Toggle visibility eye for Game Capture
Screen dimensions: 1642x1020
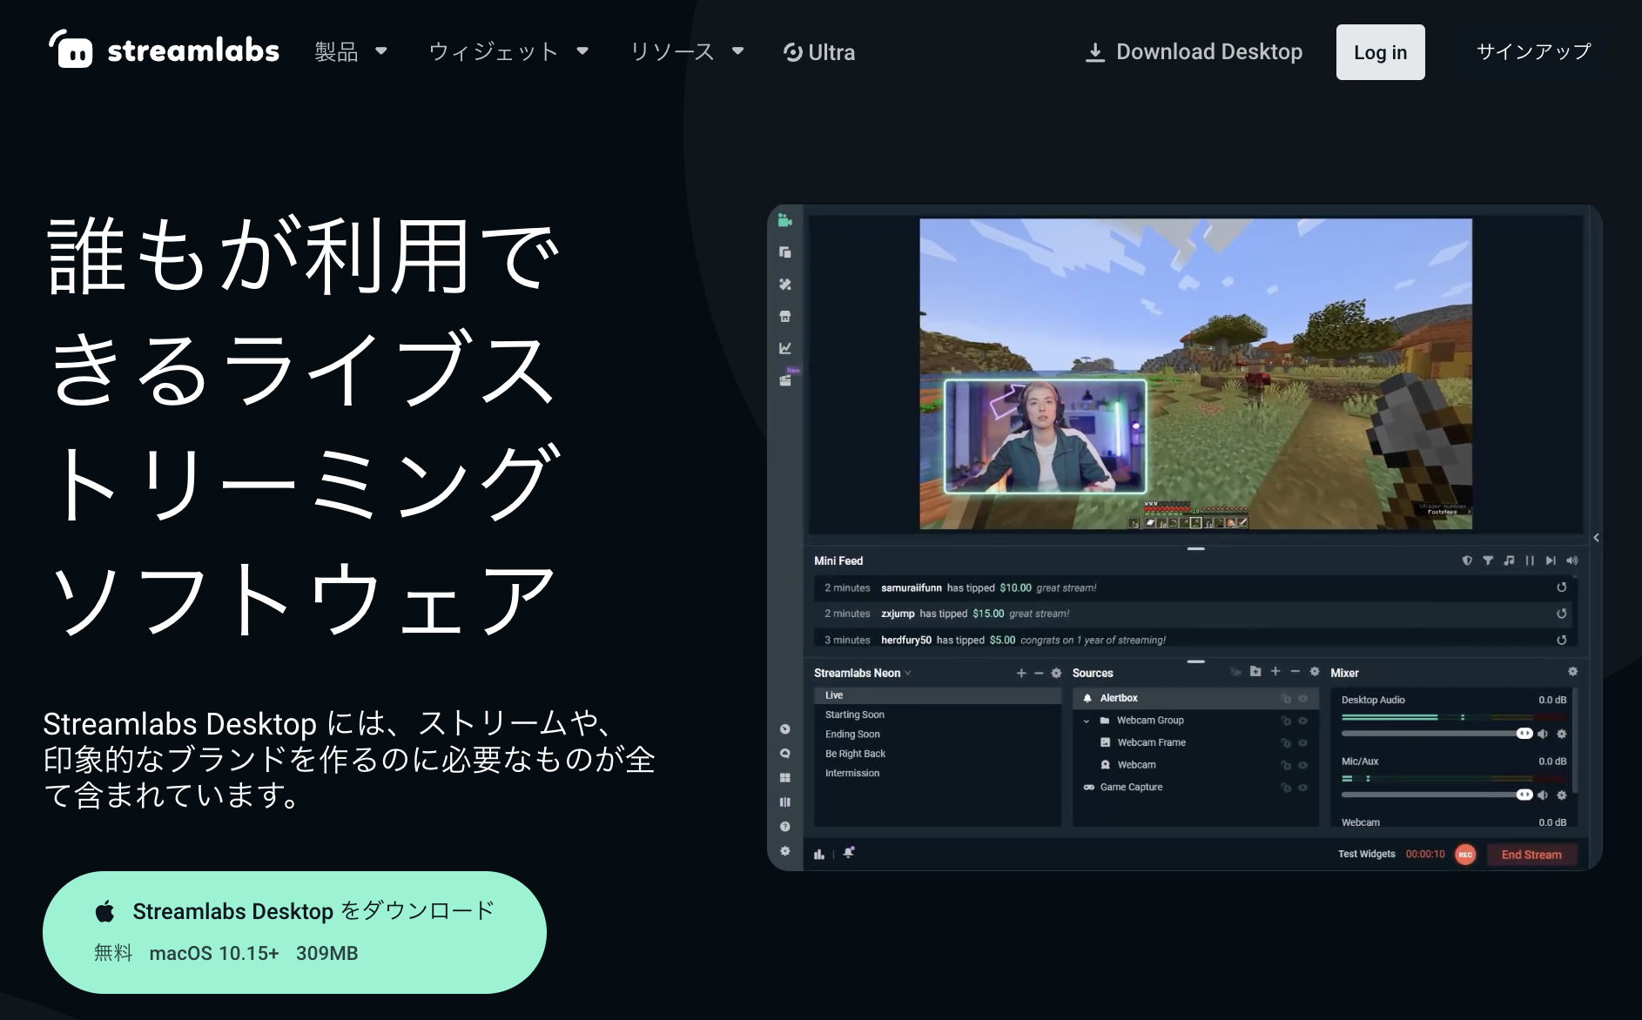tap(1303, 787)
